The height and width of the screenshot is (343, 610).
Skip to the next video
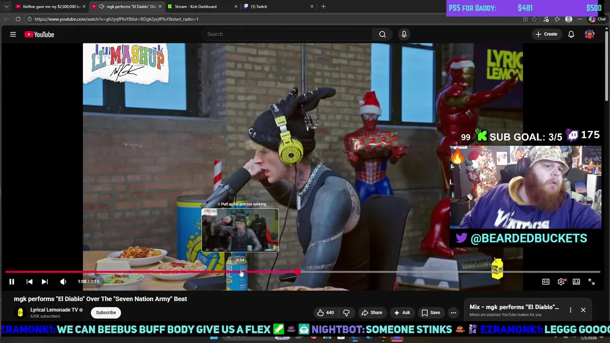point(45,282)
